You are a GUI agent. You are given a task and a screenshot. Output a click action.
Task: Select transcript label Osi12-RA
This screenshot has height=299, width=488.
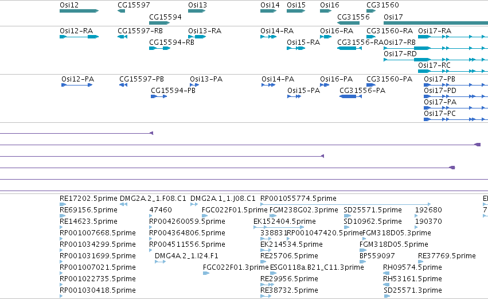click(x=76, y=31)
